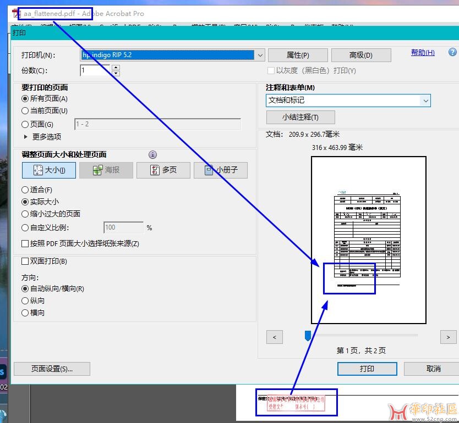Choose the 适合 (Fit) radio option
Viewport: 459px width, 423px height.
pyautogui.click(x=25, y=190)
